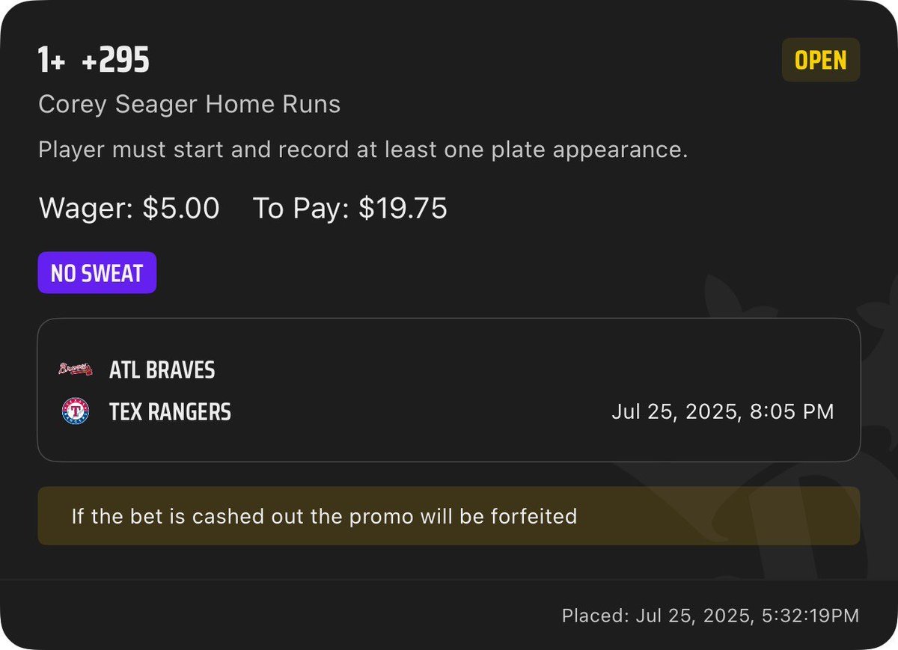898x650 pixels.
Task: Click the Corey Seager Home Runs title
Action: coord(189,104)
